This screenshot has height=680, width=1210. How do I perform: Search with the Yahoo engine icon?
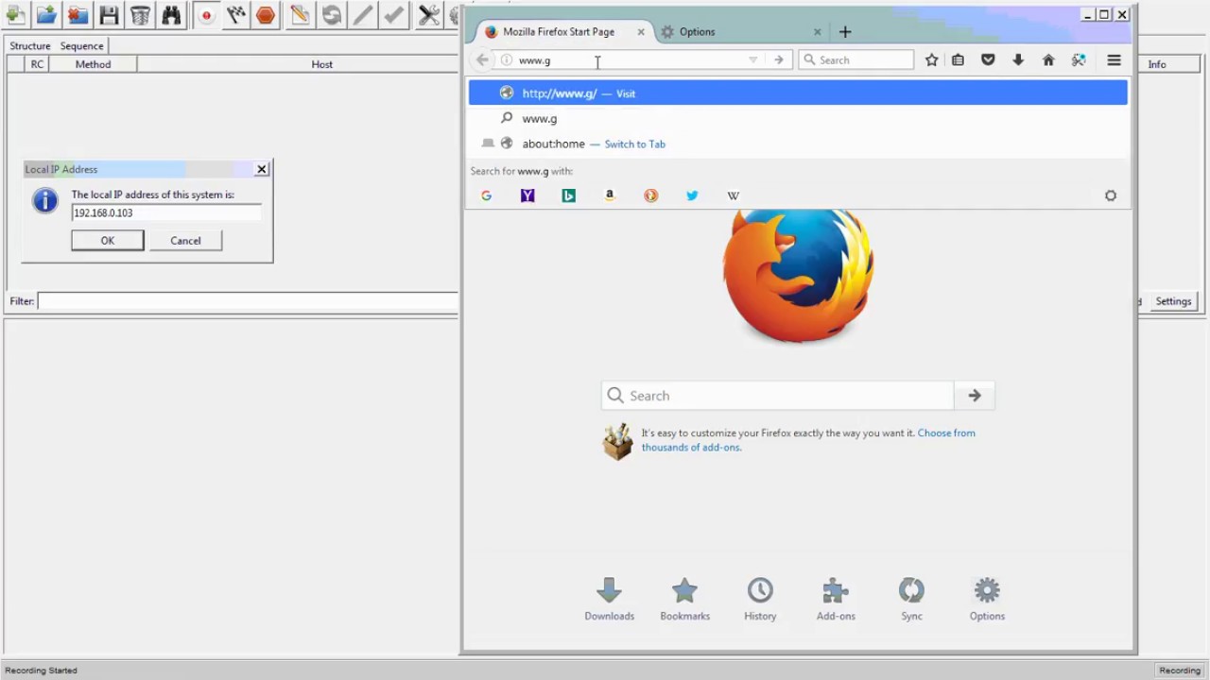(x=527, y=195)
